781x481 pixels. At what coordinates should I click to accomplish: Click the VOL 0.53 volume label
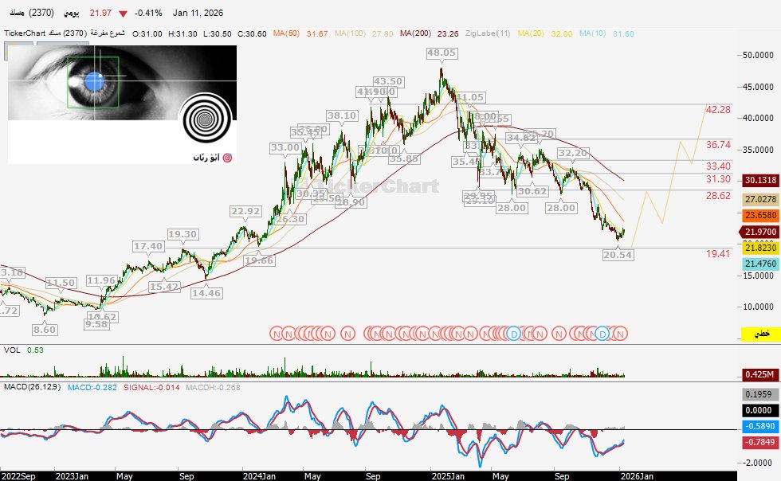point(23,350)
